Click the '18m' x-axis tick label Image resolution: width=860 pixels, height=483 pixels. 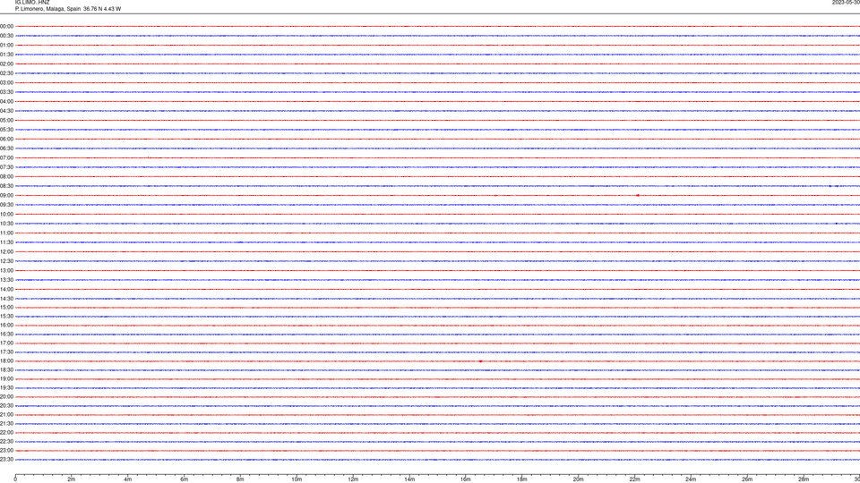pyautogui.click(x=521, y=479)
